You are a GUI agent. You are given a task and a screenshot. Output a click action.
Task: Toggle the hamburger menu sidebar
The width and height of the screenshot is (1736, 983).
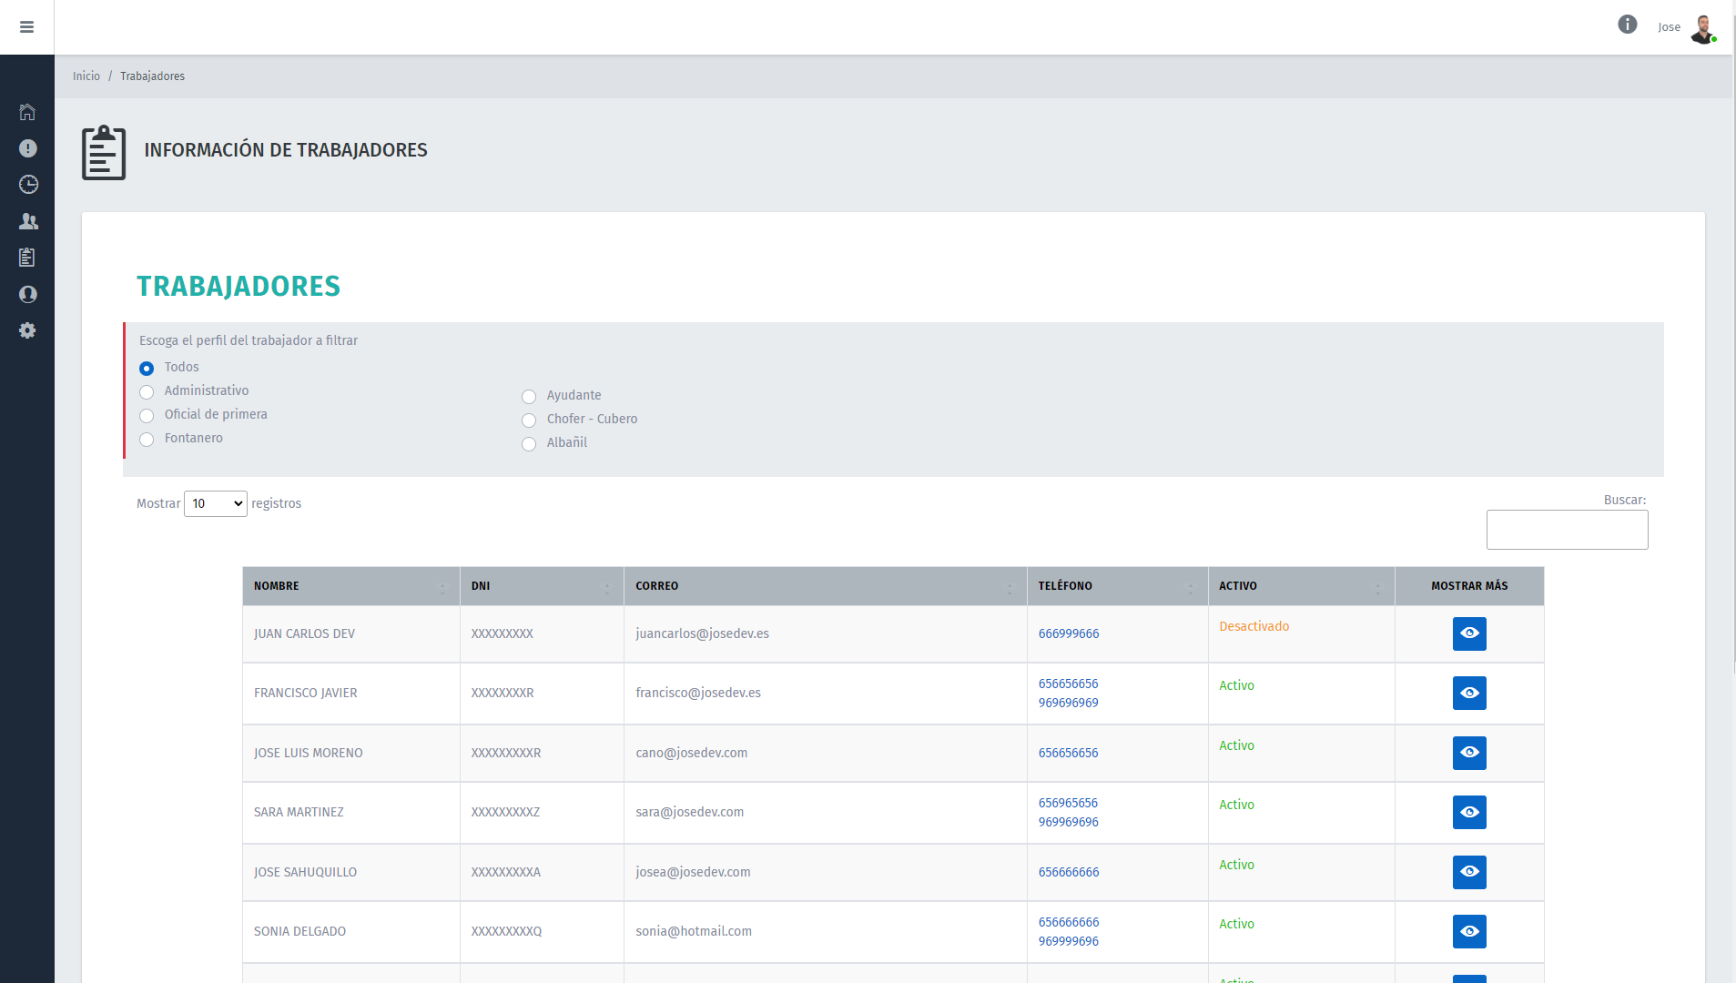[x=26, y=27]
